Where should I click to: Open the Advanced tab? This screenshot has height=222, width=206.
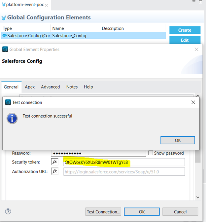point(51,87)
